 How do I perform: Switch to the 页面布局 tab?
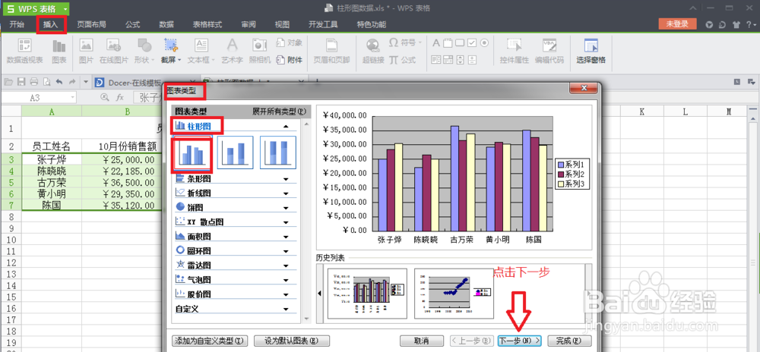coord(91,25)
